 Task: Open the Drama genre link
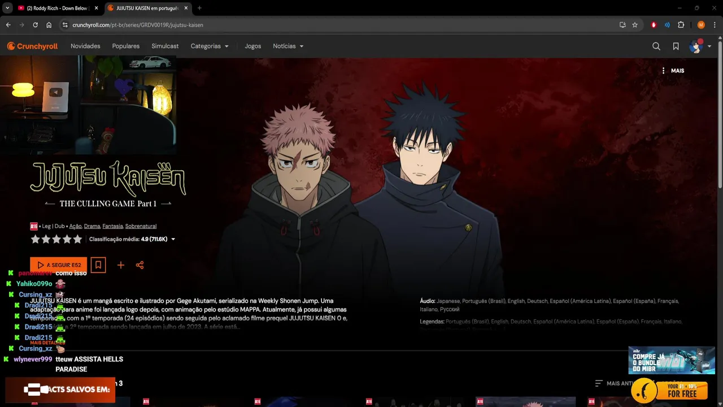click(92, 226)
